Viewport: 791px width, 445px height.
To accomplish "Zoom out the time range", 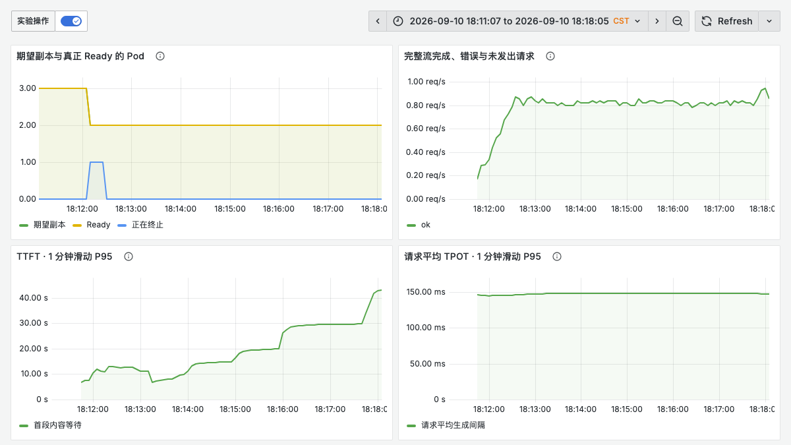I will (x=678, y=21).
